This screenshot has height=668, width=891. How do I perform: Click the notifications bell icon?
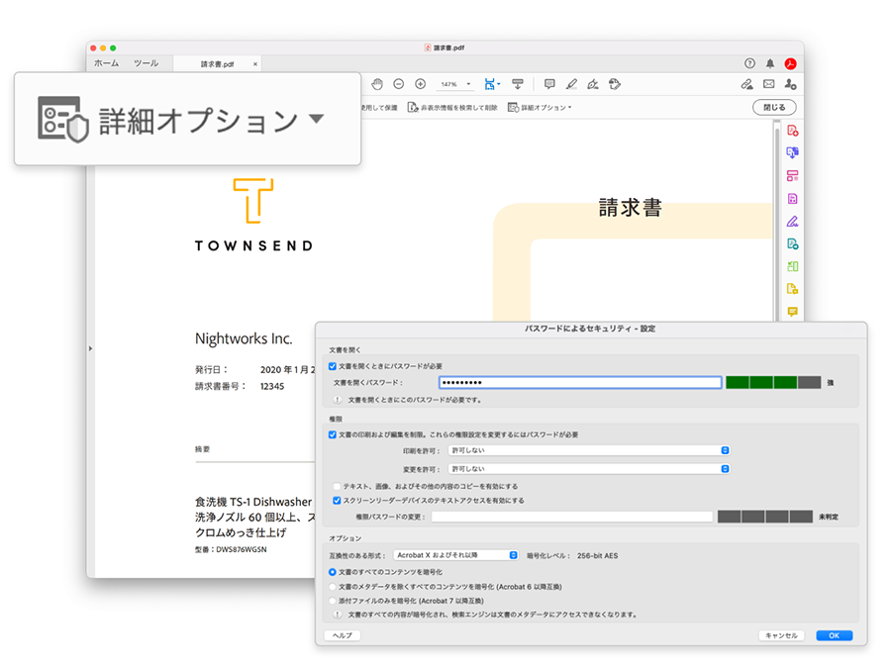click(770, 63)
